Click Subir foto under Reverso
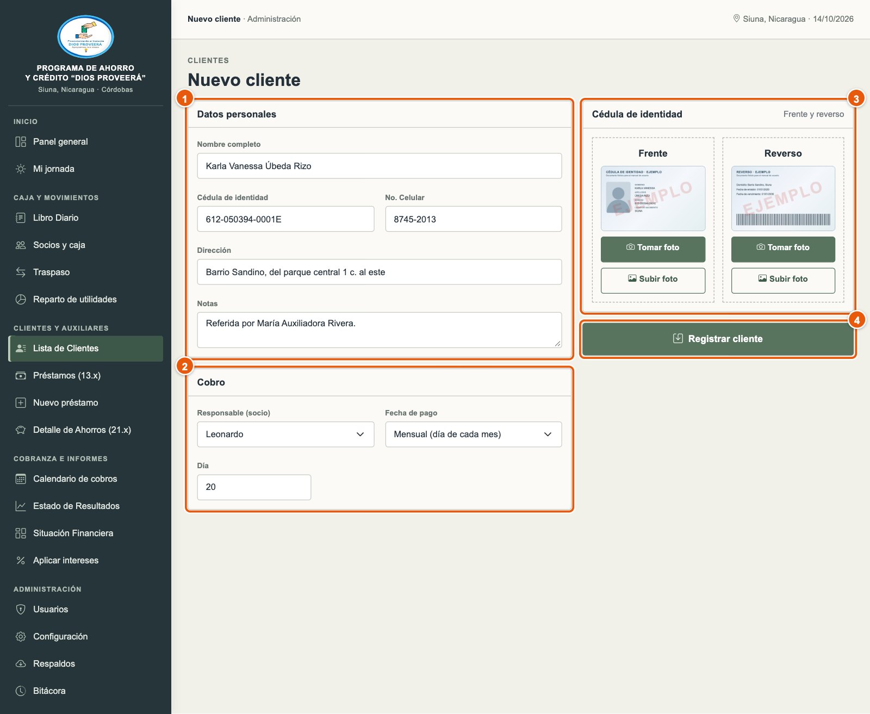The width and height of the screenshot is (870, 714). (783, 281)
